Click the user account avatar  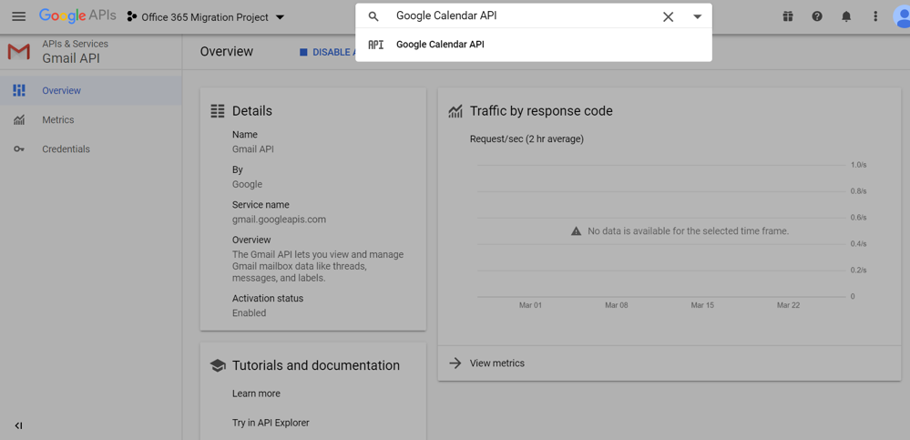(902, 18)
